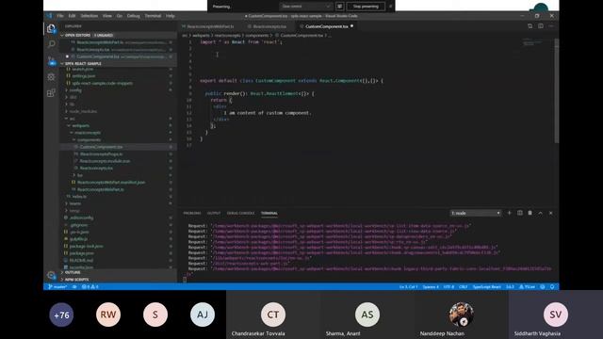Switch to the Output panel tab
This screenshot has width=603, height=339.
click(214, 213)
